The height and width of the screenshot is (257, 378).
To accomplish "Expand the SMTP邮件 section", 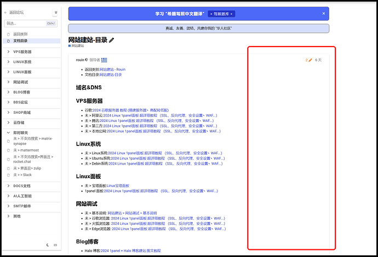I will [22, 206].
